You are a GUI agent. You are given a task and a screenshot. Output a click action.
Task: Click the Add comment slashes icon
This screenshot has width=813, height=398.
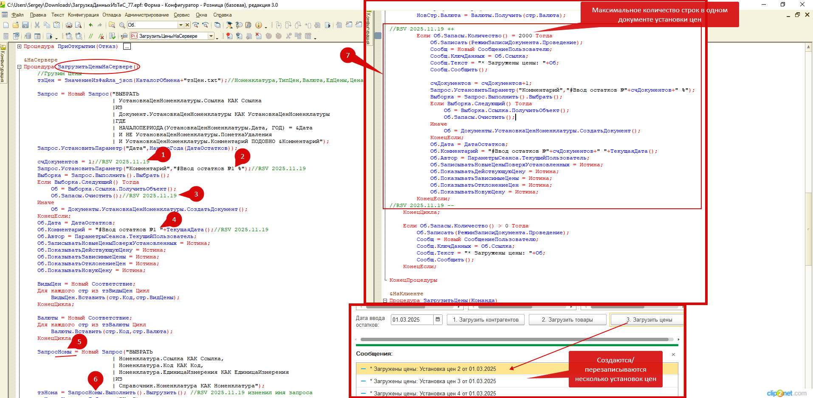pyautogui.click(x=91, y=36)
